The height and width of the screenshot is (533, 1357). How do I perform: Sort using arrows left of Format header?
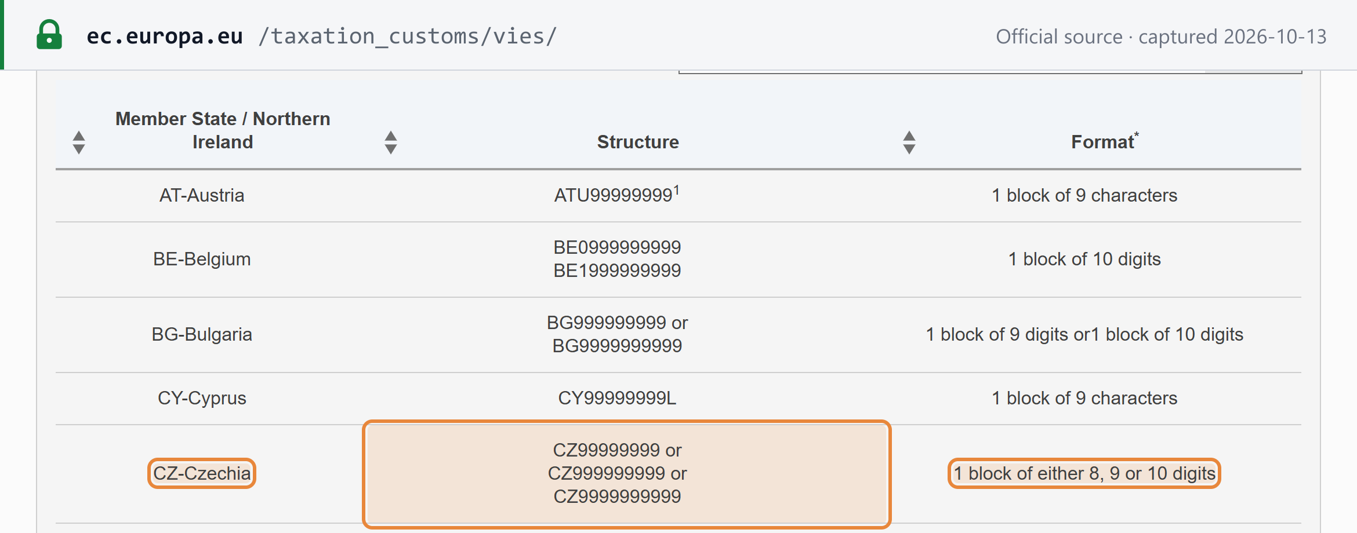tap(909, 142)
